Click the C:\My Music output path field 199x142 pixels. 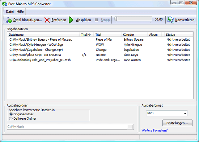(67, 127)
